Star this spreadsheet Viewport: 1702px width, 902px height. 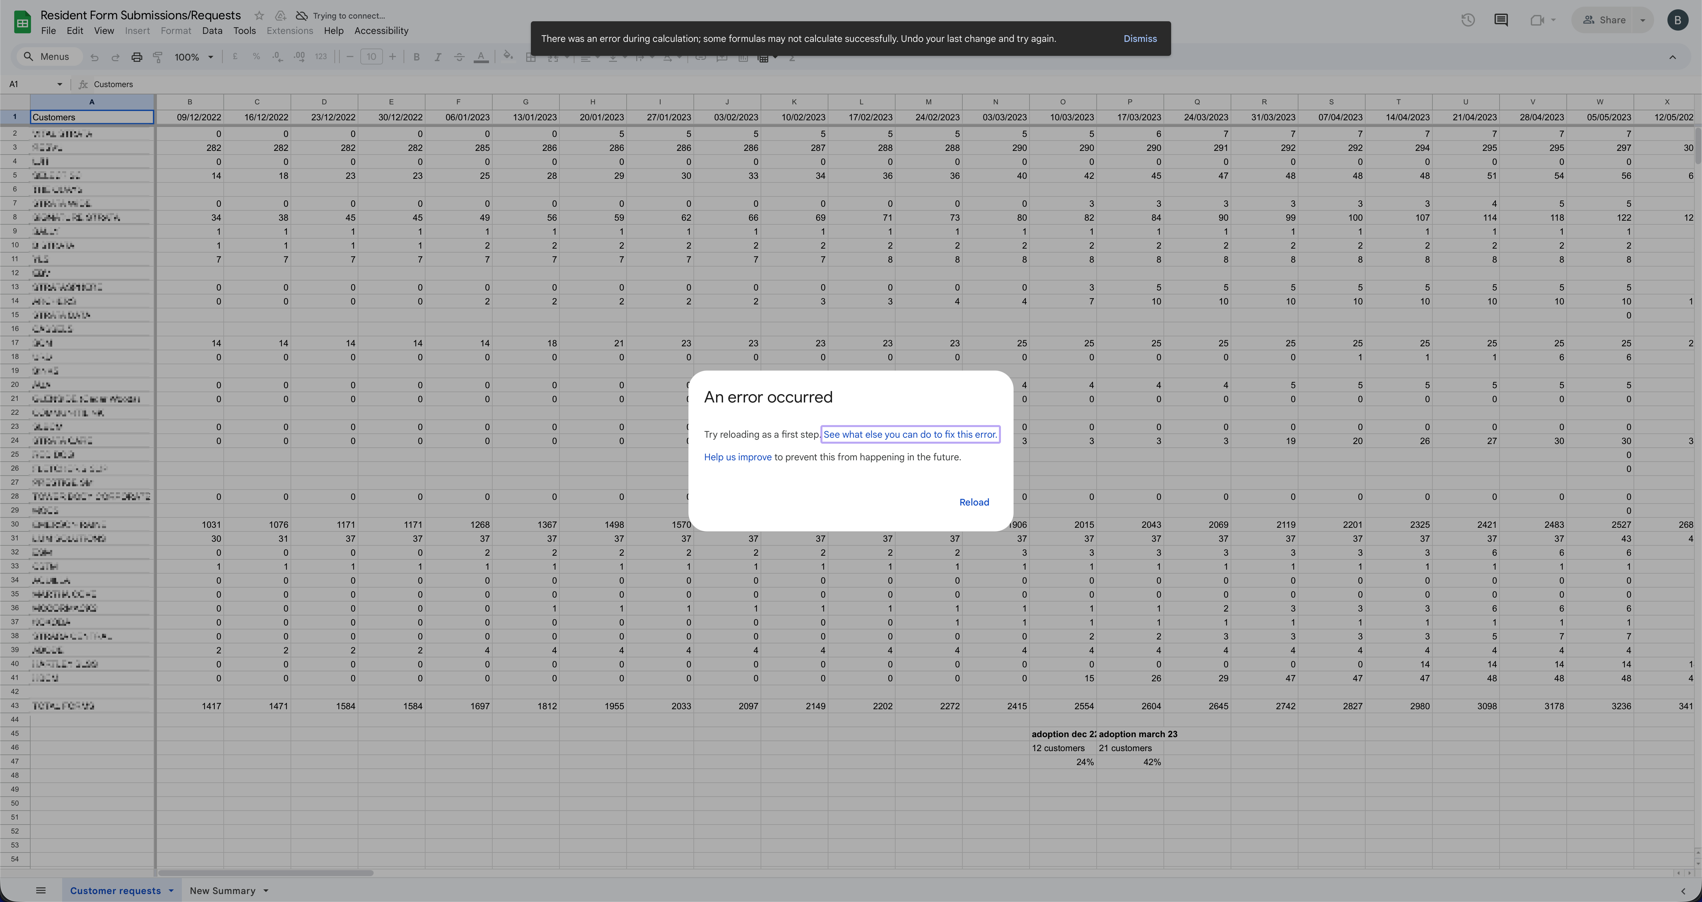tap(259, 15)
